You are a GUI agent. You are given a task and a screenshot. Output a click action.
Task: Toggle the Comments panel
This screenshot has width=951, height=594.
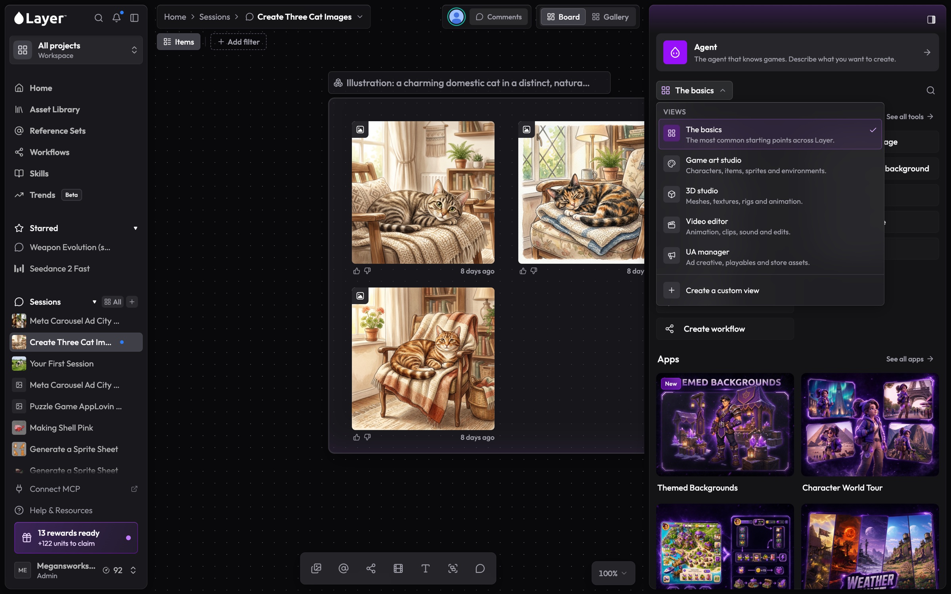(498, 17)
